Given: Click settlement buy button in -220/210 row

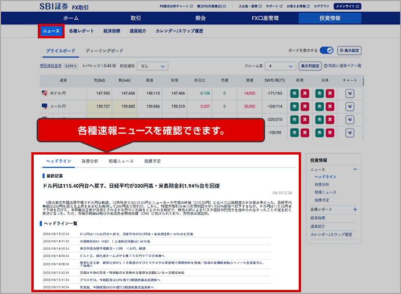Looking at the screenshot, I should pyautogui.click(x=330, y=120).
